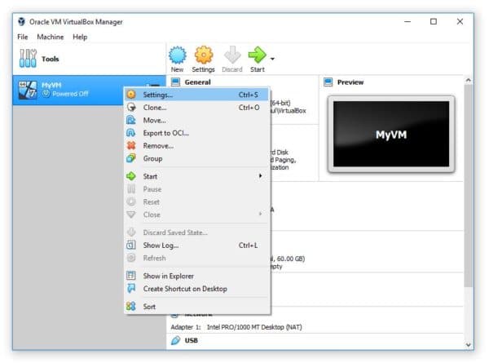Click the MyVM preview thumbnail
Viewport: 489px width, 363px height.
(390, 135)
